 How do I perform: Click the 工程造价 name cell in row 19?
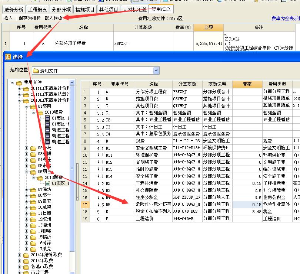pyautogui.click(x=153, y=219)
